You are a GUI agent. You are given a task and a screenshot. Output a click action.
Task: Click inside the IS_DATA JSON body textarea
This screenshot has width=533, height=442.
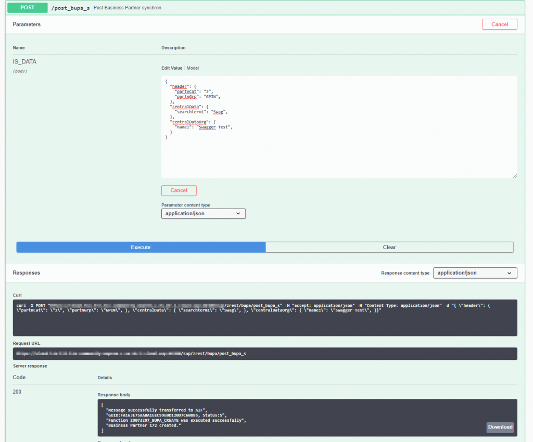click(339, 127)
